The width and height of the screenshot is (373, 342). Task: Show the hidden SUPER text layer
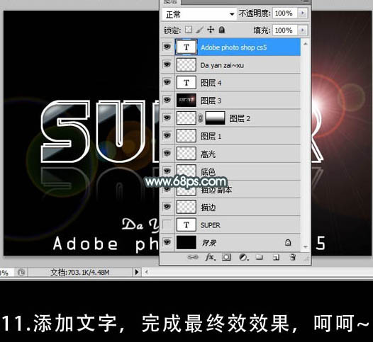pos(167,224)
